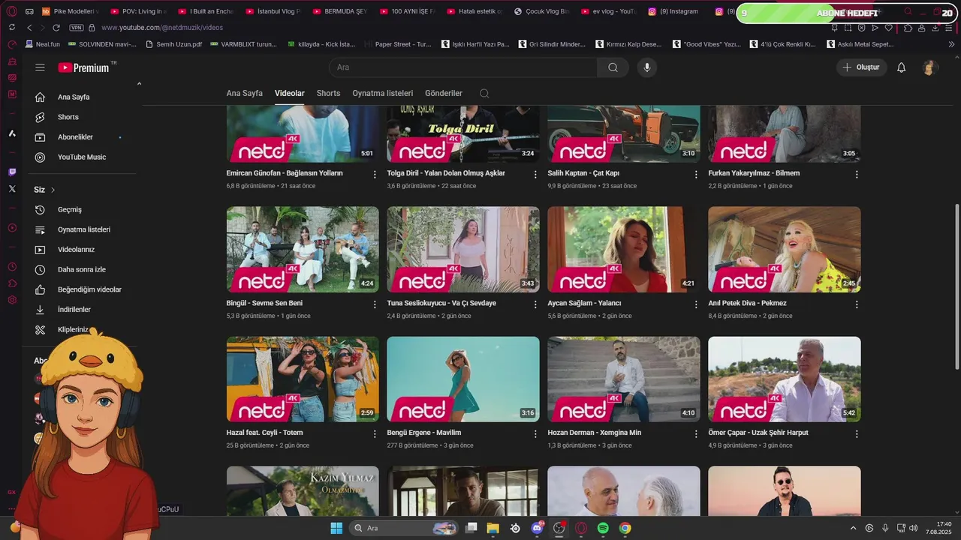
Task: Open options for Ömer Çapar - Uzak Şehir Harput
Action: (x=857, y=433)
